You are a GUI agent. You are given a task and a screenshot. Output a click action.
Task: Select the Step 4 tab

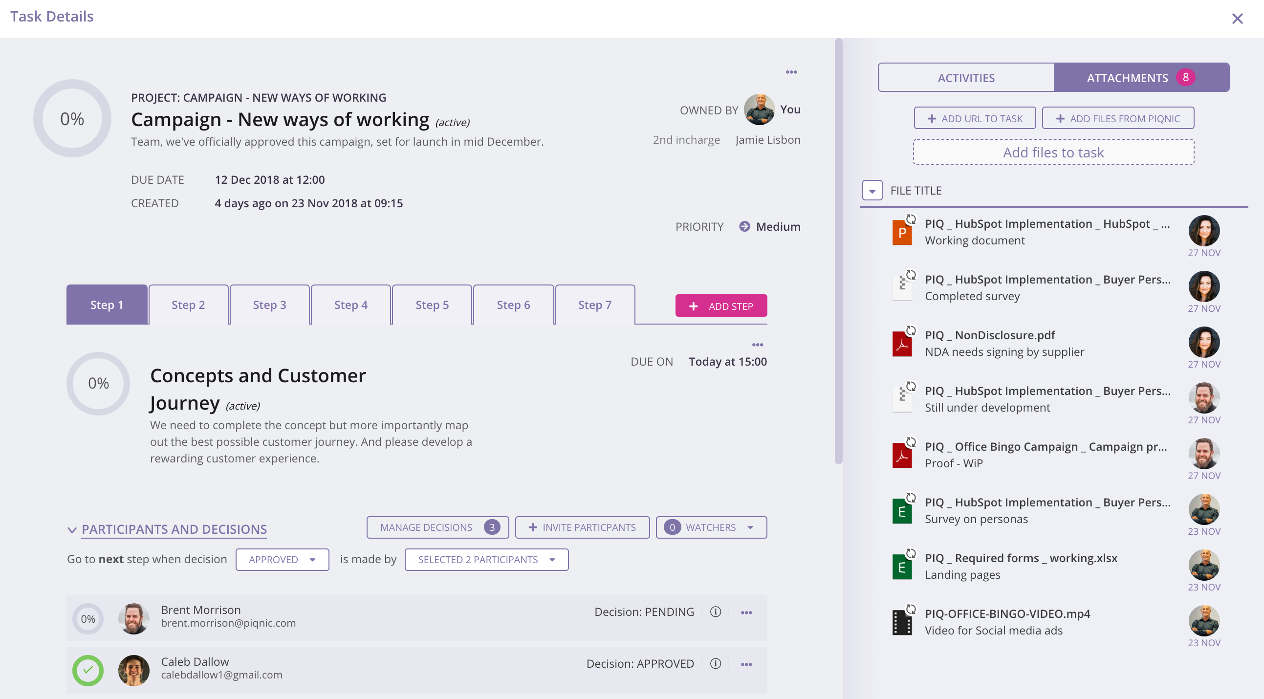[x=350, y=305]
